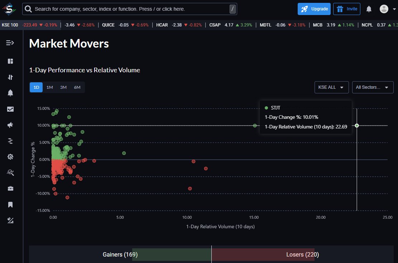Switch to the 6M time period tab

click(x=77, y=87)
